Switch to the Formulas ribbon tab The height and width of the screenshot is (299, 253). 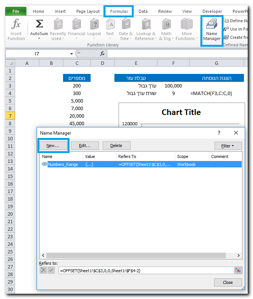(119, 11)
